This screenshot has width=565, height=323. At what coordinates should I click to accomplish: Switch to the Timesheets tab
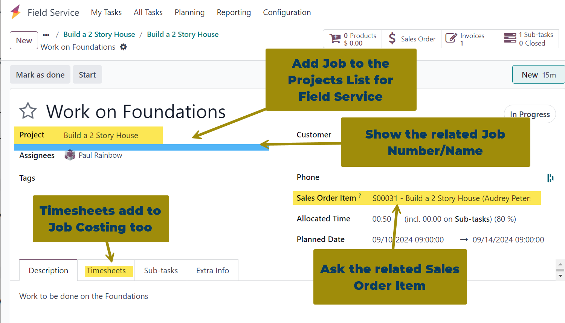[106, 271]
